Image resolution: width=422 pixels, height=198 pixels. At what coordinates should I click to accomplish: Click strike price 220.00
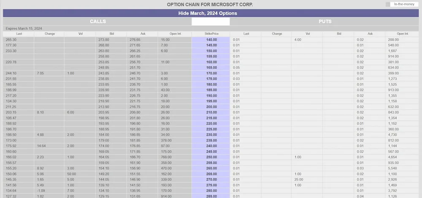pyautogui.click(x=211, y=124)
